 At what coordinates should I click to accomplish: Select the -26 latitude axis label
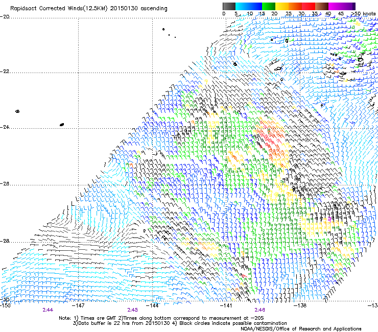[5, 184]
